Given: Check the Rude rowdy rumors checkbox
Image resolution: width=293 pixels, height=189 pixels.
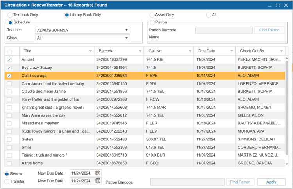Looking at the screenshot, I should [9, 131].
